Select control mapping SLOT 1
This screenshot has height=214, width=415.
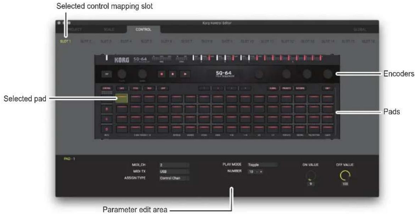(x=65, y=41)
